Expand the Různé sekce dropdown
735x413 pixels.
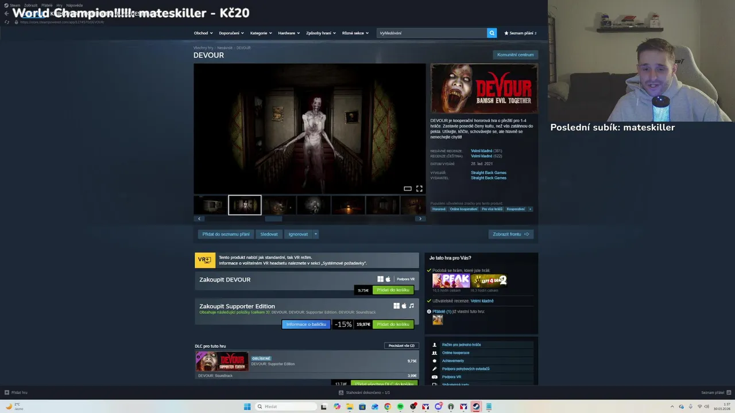tap(355, 33)
